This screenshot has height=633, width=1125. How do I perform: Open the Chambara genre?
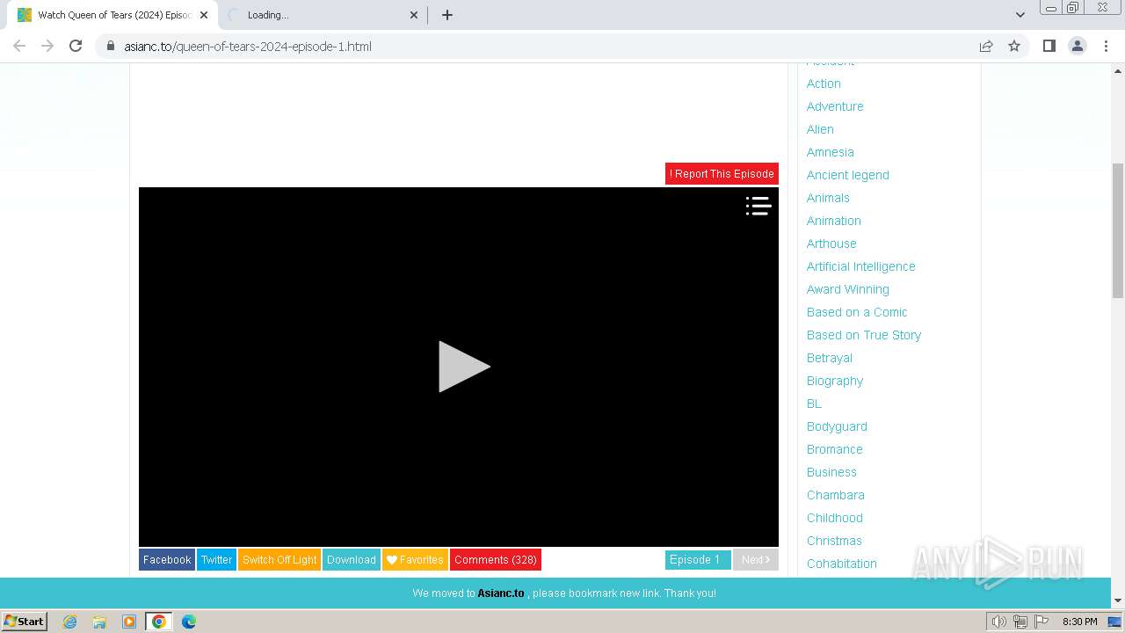[x=836, y=495]
